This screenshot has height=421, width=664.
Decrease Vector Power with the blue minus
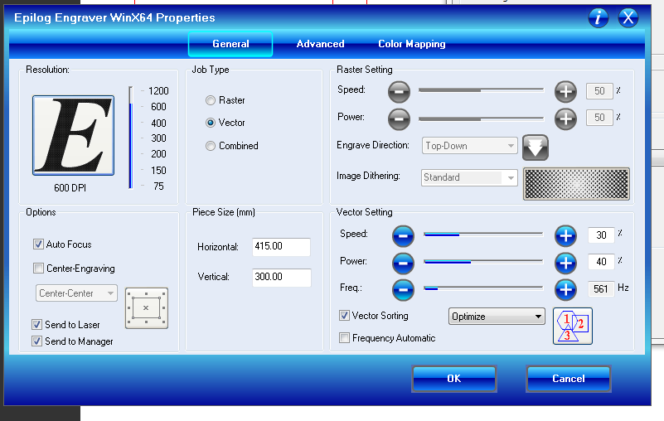403,263
